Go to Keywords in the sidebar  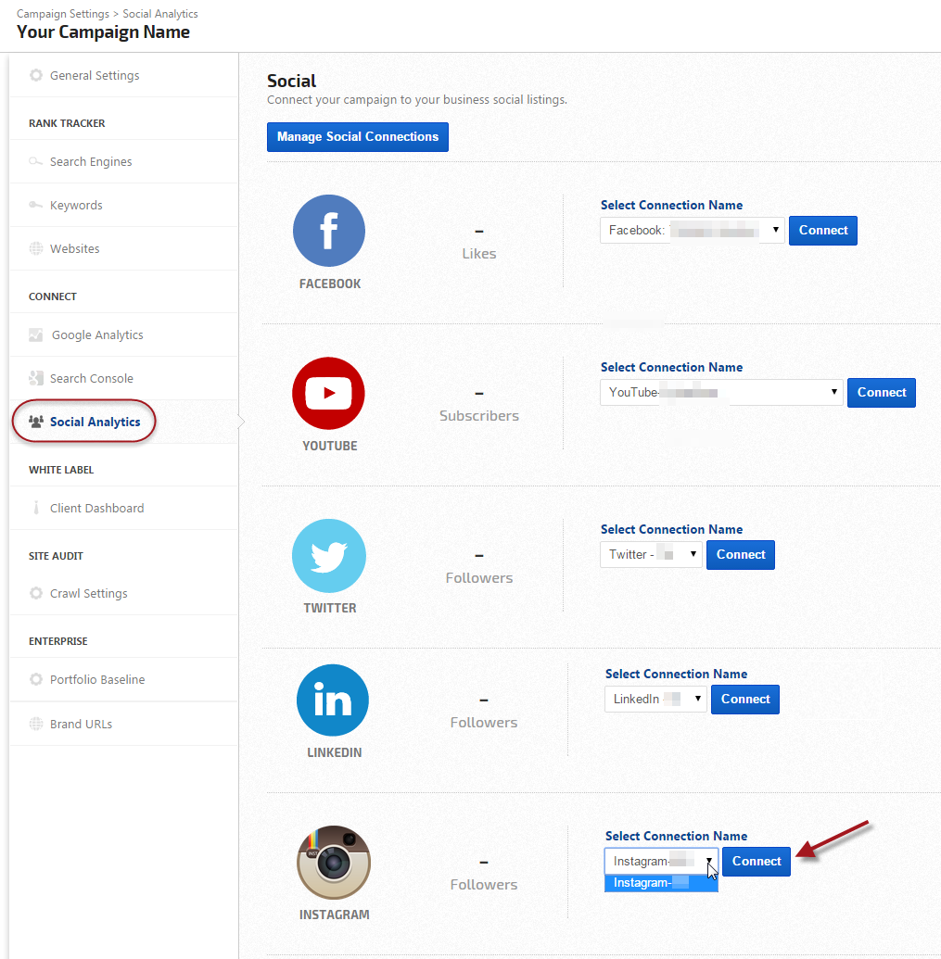76,205
